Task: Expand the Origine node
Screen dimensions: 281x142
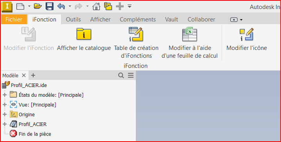Action: [x=5, y=114]
